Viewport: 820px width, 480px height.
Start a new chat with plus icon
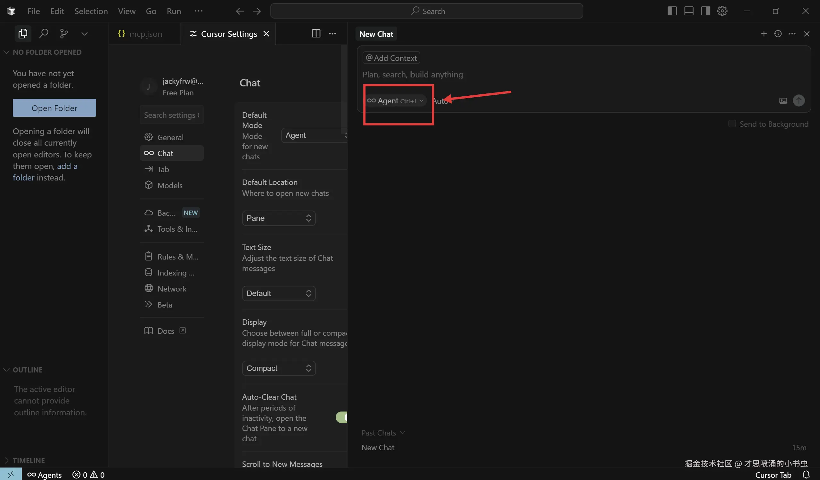[763, 34]
